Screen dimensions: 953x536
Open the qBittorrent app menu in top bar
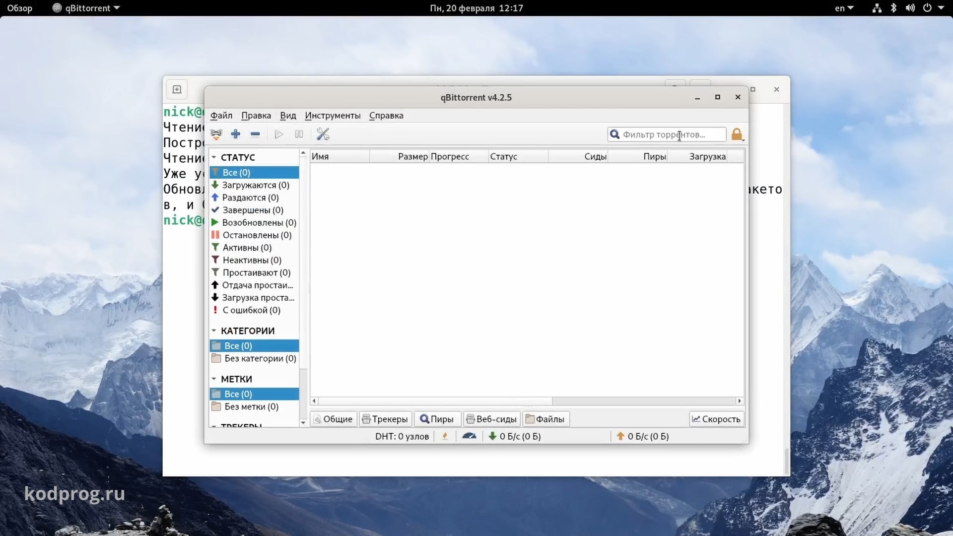(x=86, y=8)
